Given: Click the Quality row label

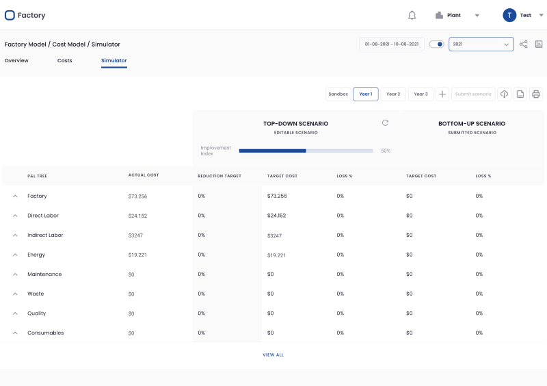Looking at the screenshot, I should [x=37, y=313].
